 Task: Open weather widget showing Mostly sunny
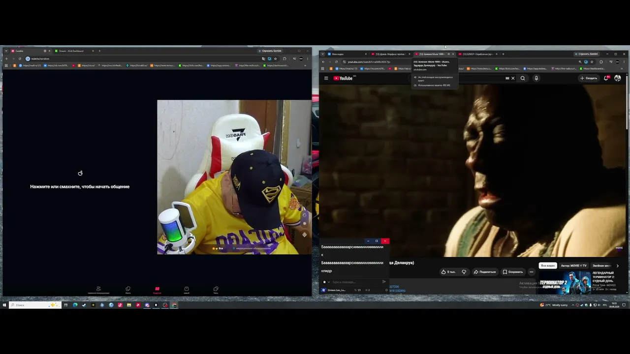[x=554, y=305]
